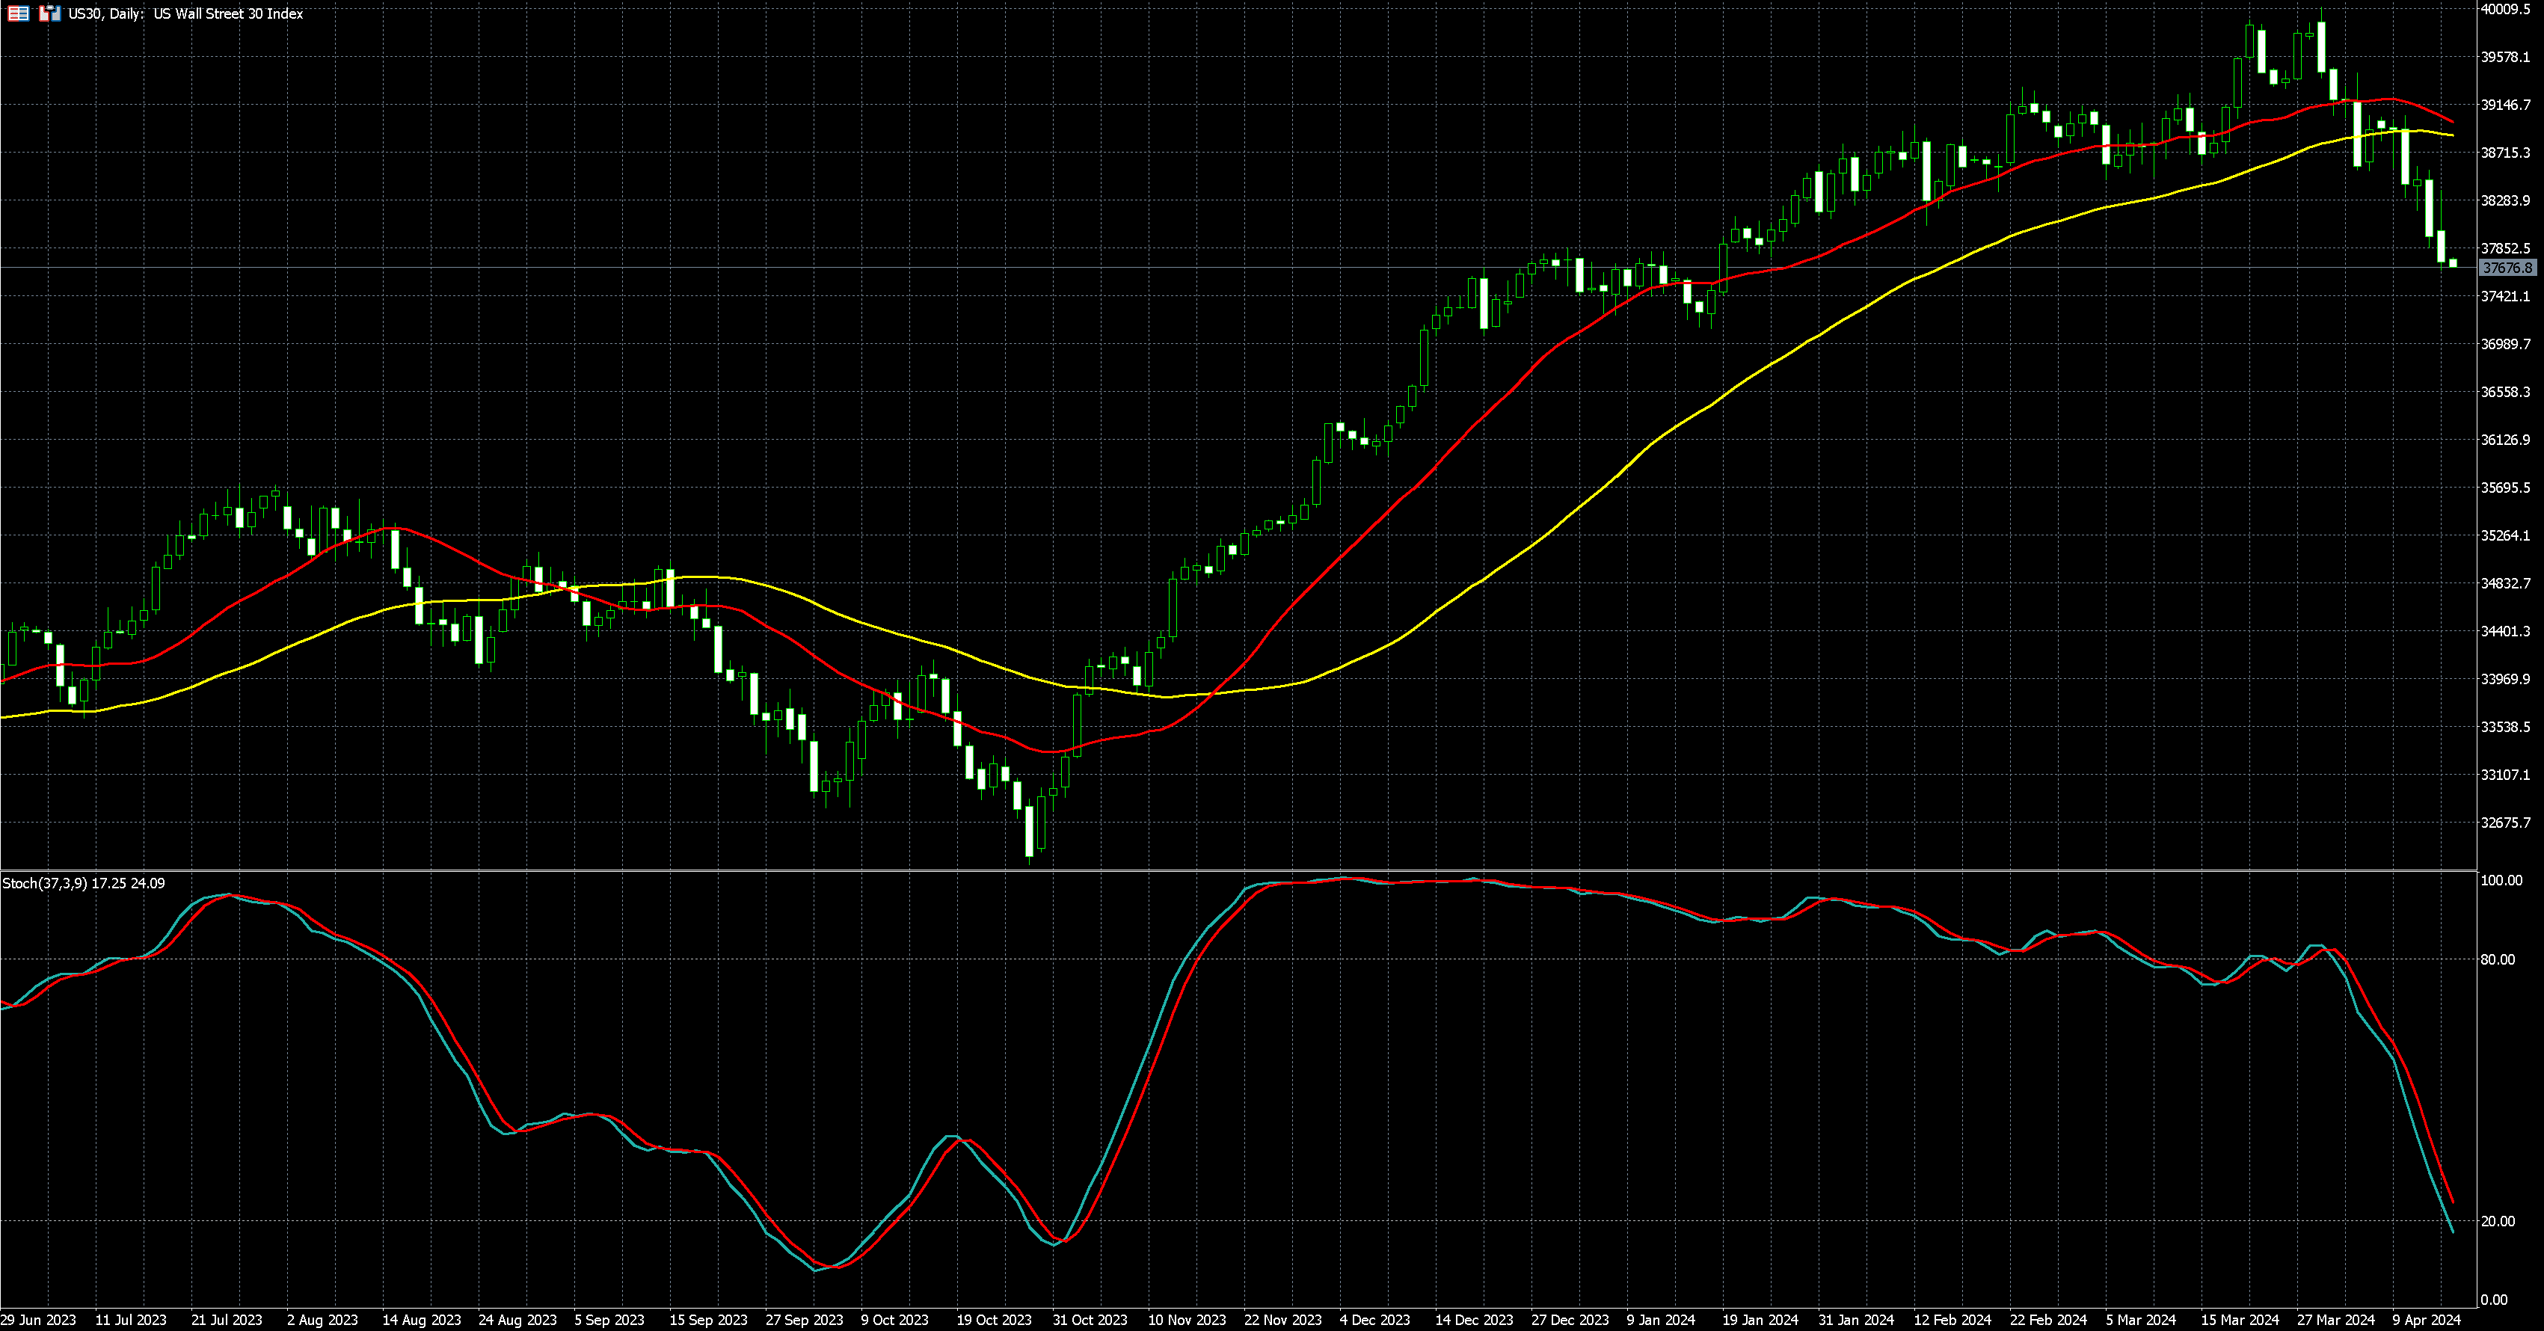Click the 0.00 stochastic scale label
This screenshot has width=2544, height=1331.
pyautogui.click(x=2494, y=1300)
